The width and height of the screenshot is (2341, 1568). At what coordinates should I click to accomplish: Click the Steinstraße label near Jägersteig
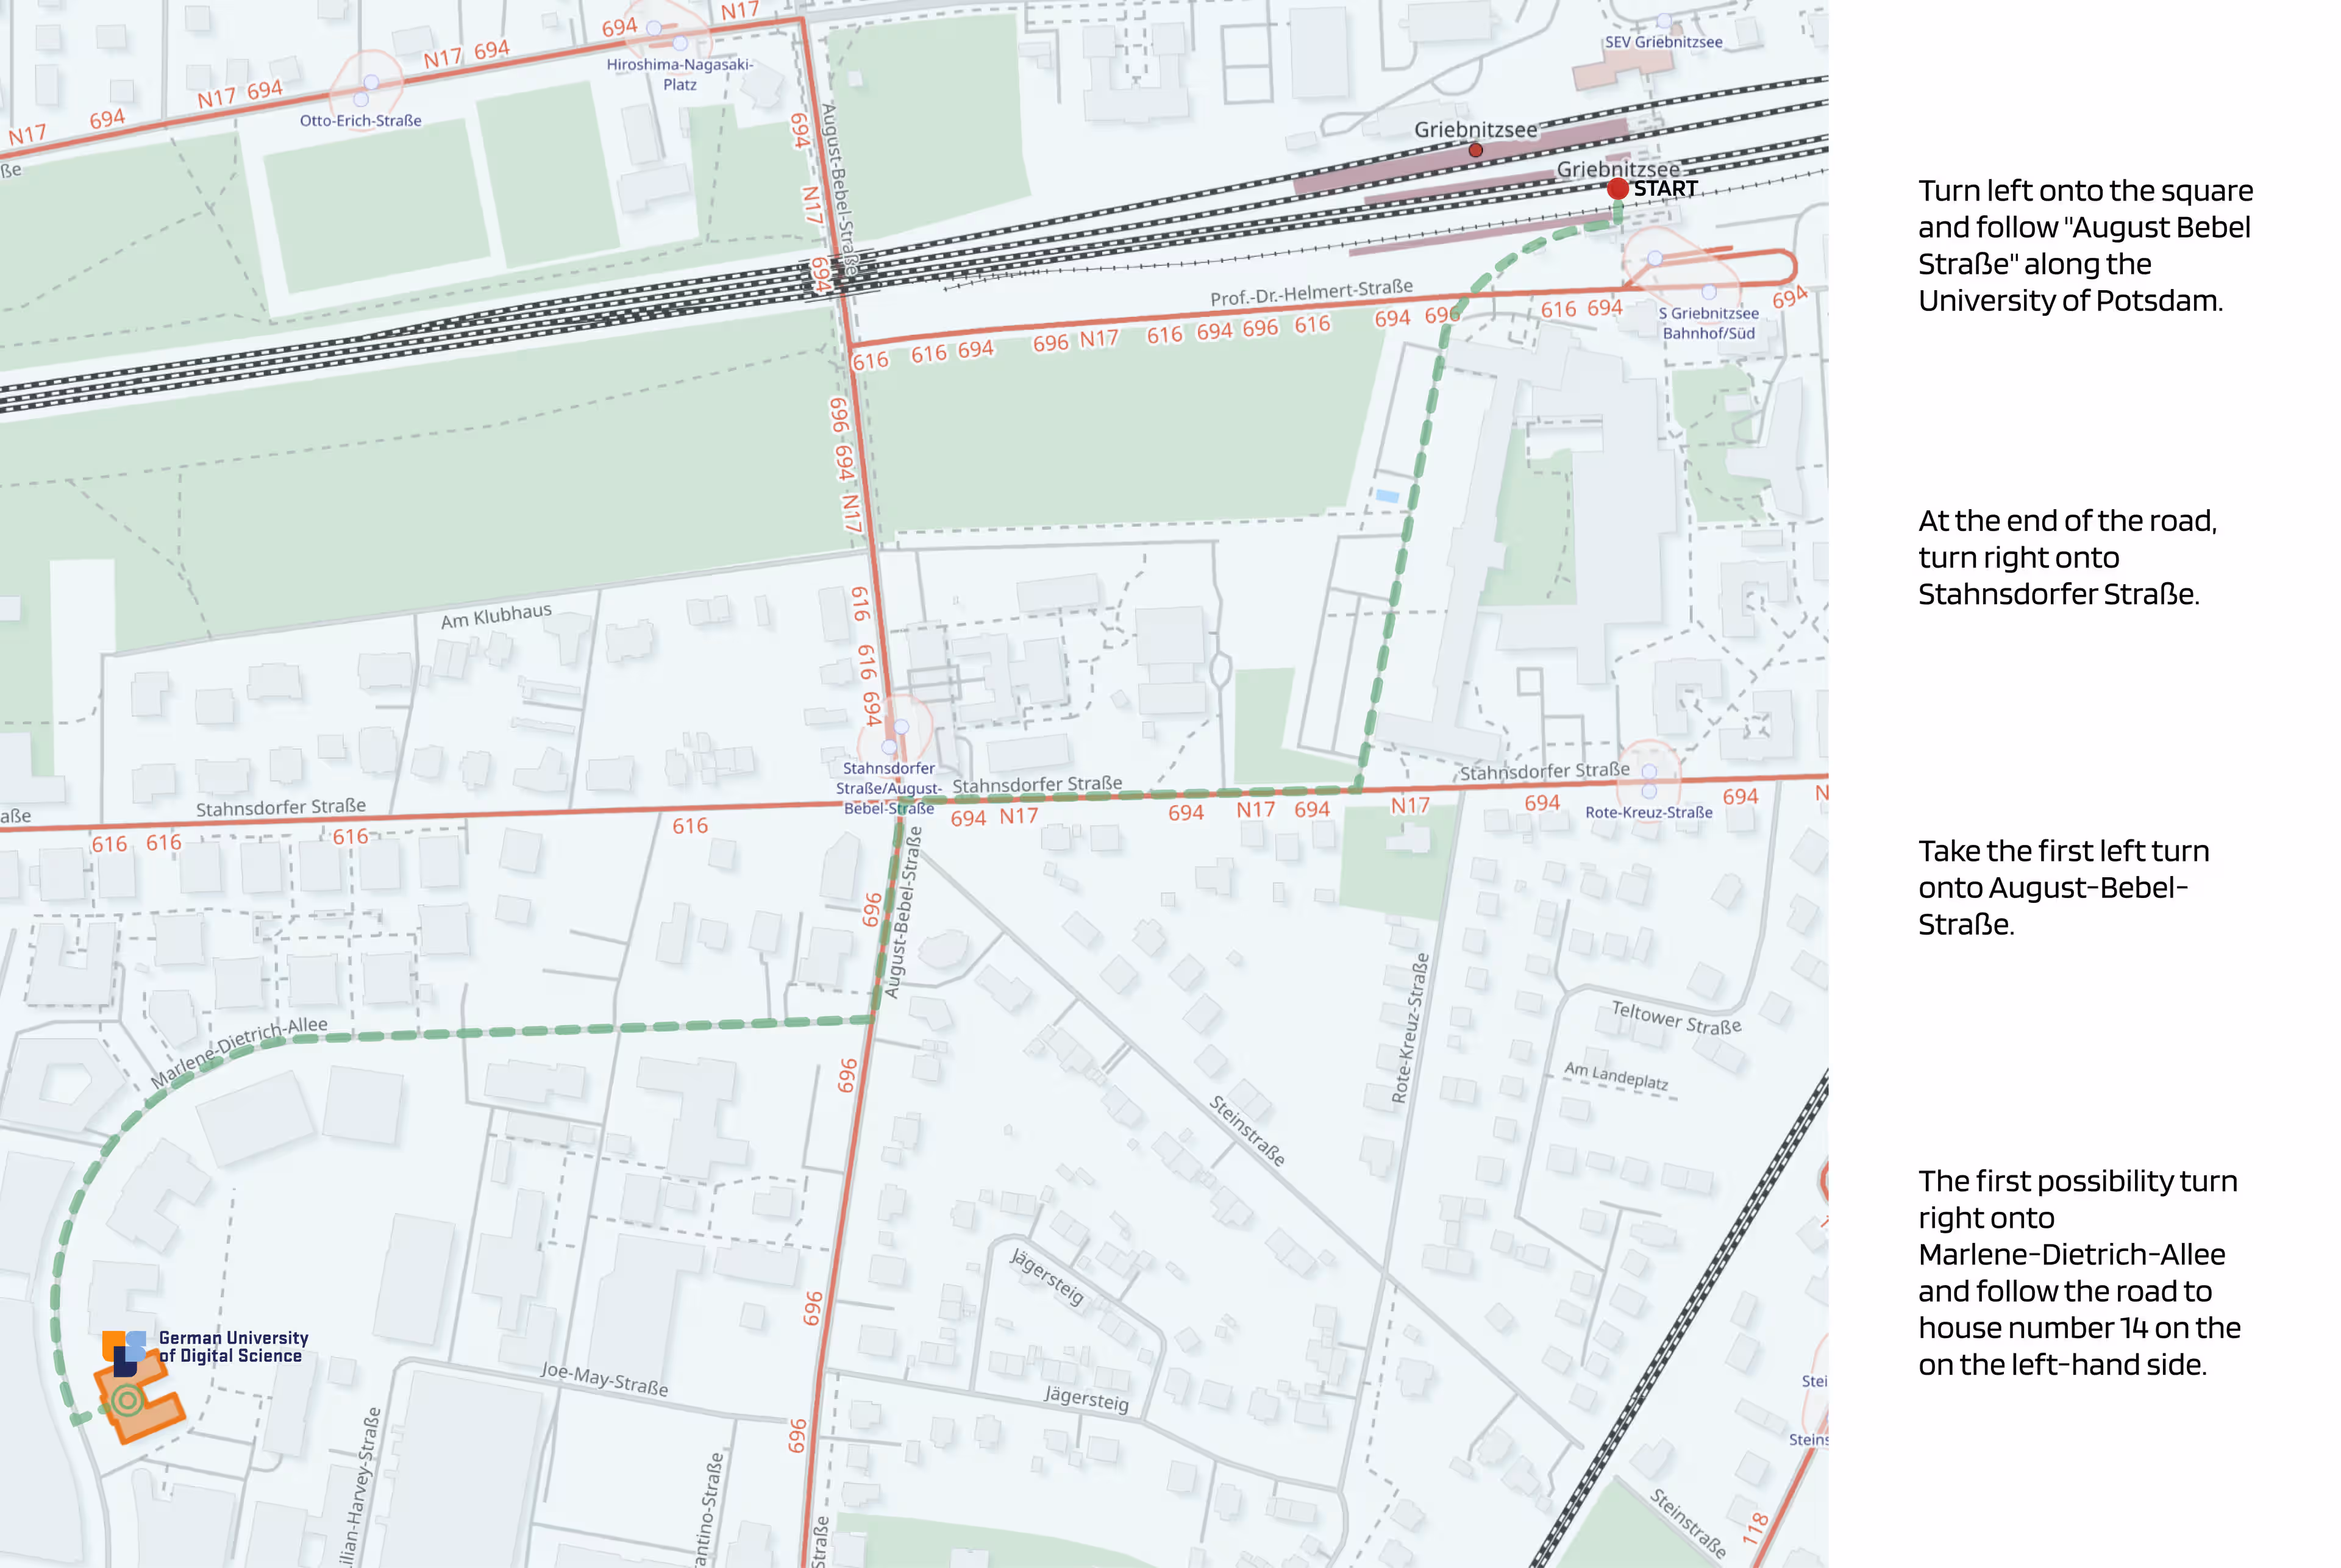tap(1246, 1130)
